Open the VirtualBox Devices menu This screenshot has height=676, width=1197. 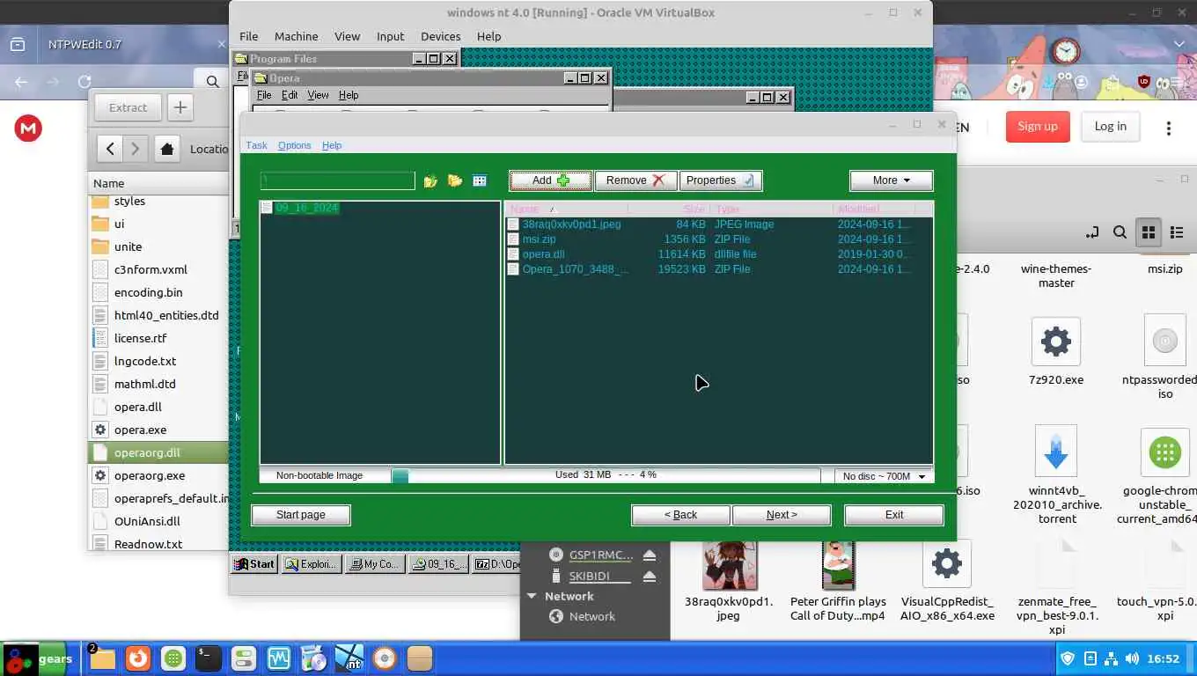click(x=440, y=36)
